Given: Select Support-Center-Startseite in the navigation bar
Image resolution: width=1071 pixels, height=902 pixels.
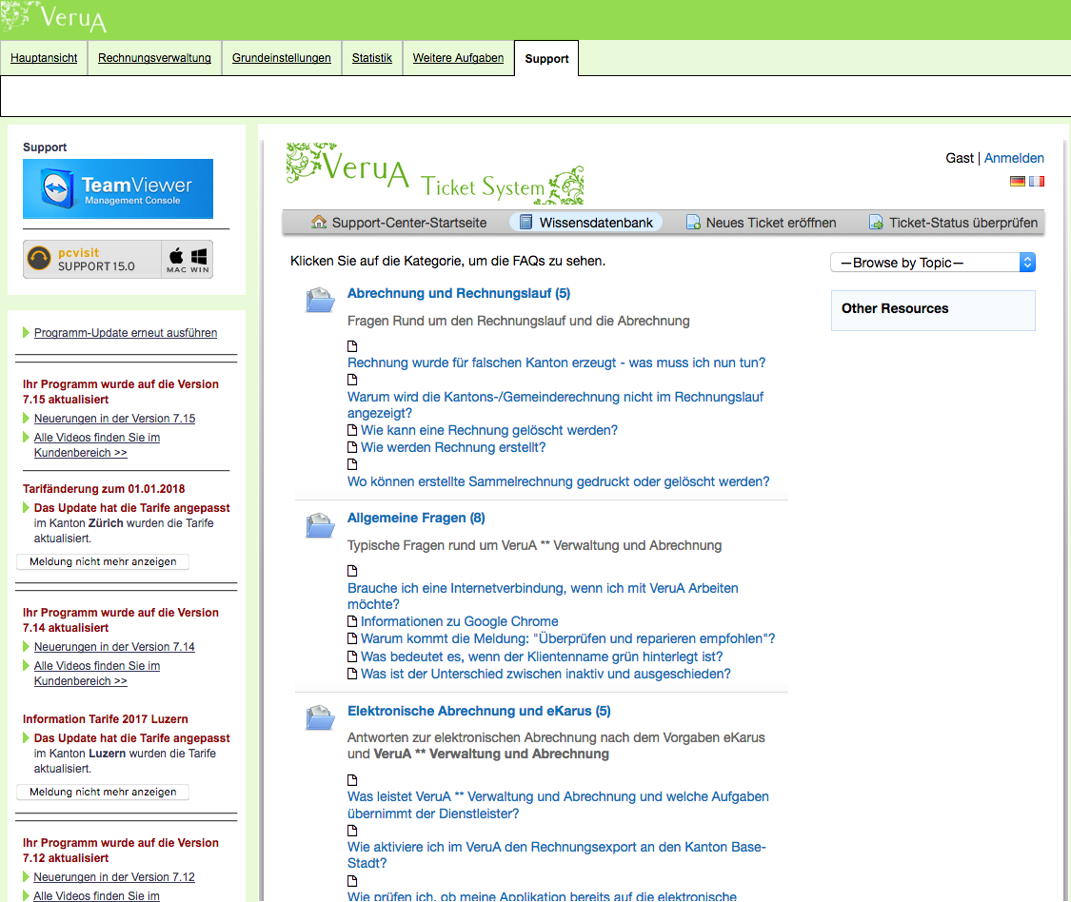Looking at the screenshot, I should [x=399, y=223].
